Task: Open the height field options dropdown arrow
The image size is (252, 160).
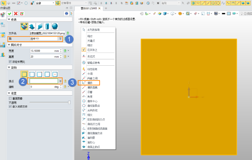Action: click(68, 56)
